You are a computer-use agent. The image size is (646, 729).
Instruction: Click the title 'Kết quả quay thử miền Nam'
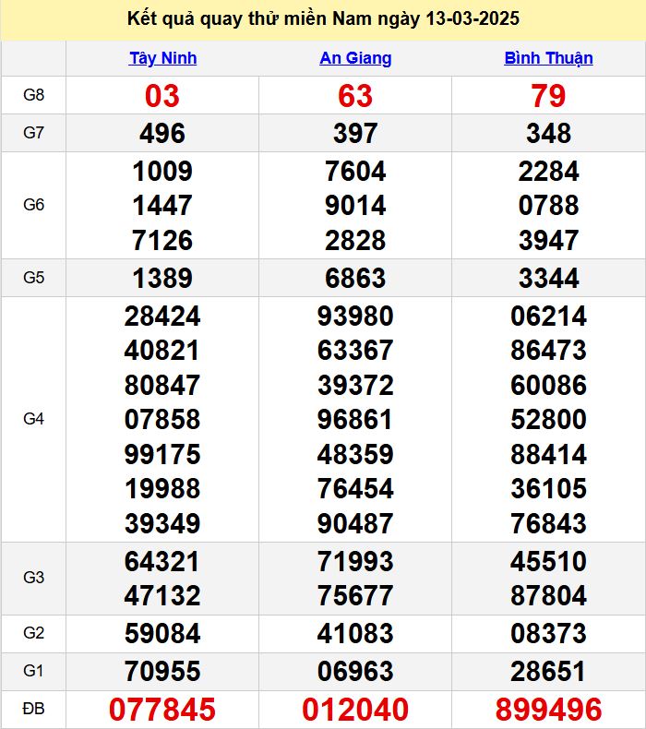tap(250, 19)
